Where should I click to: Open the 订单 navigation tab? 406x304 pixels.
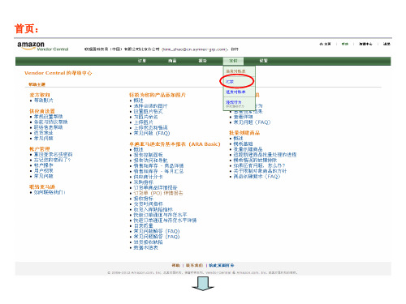[x=142, y=61]
